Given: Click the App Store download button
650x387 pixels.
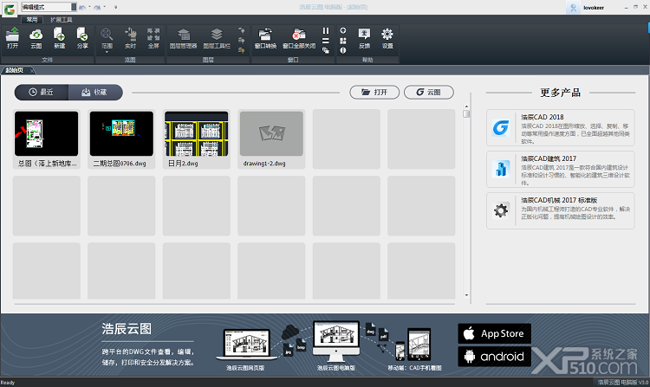Looking at the screenshot, I should pyautogui.click(x=494, y=333).
